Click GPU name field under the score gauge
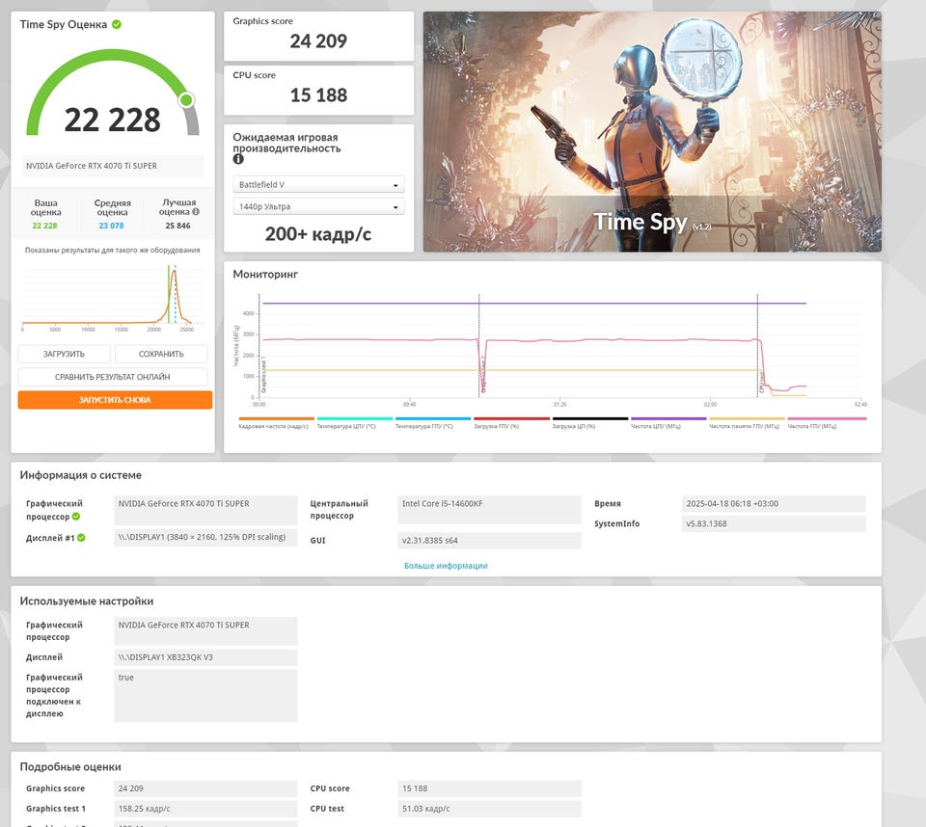 (x=112, y=166)
